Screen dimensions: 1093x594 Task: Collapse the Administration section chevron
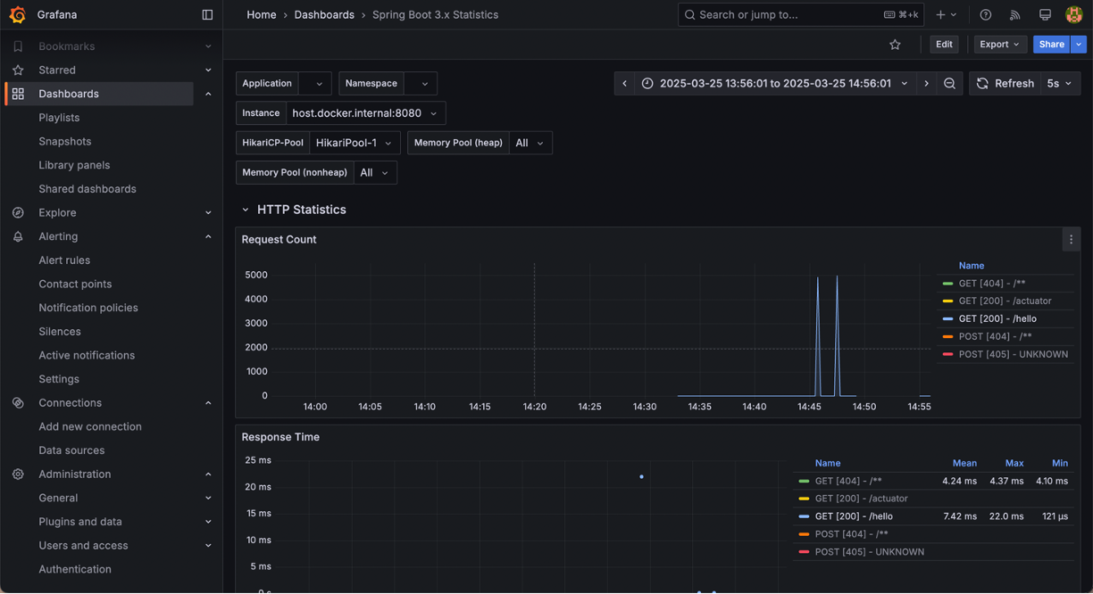[208, 474]
